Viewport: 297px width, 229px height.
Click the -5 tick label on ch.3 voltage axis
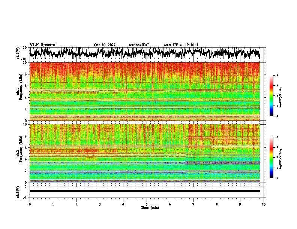pos(25,198)
